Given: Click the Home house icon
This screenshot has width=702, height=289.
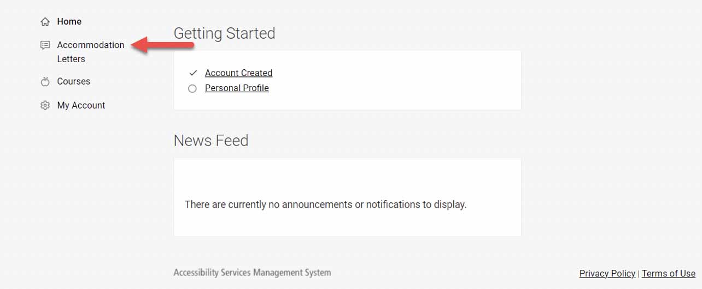Looking at the screenshot, I should [45, 22].
